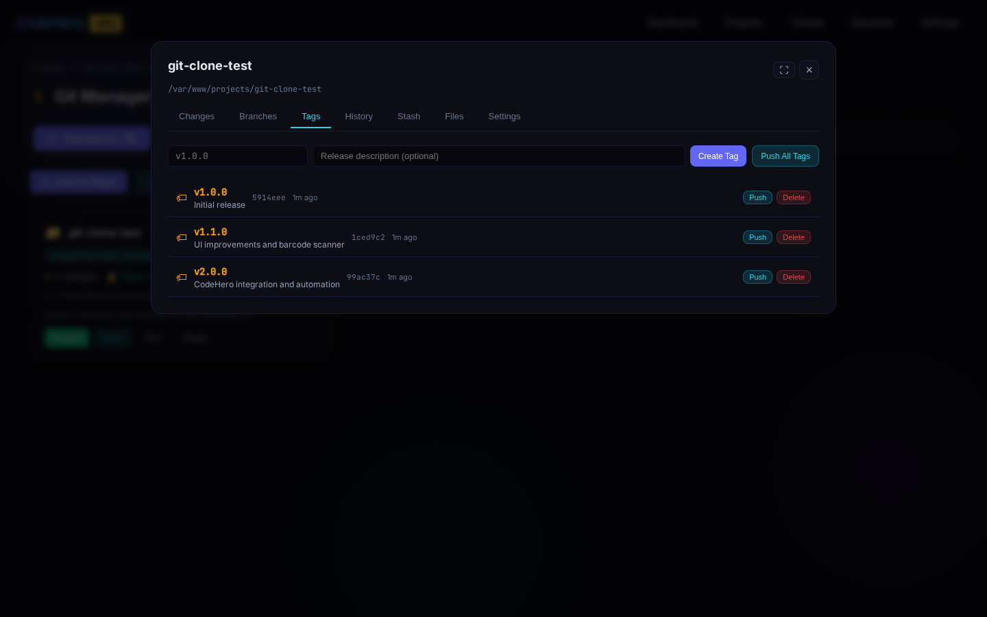This screenshot has height=617, width=987.
Task: Select the Tags tab
Action: [x=310, y=117]
